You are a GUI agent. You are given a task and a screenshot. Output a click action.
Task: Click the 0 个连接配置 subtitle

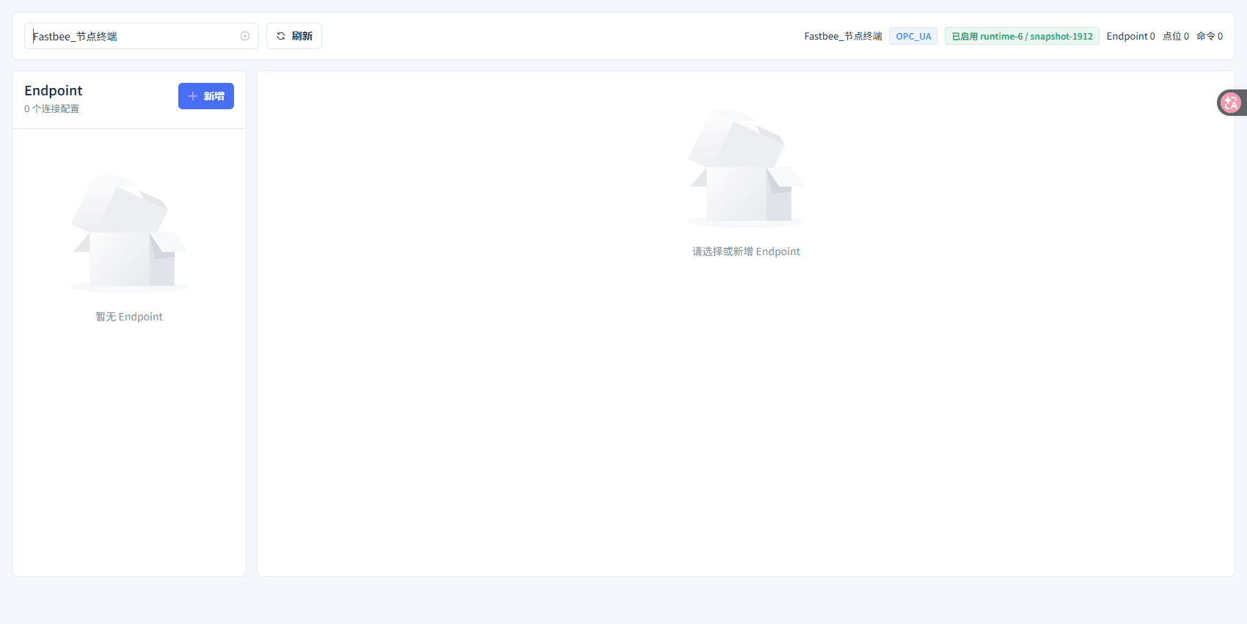tap(51, 109)
